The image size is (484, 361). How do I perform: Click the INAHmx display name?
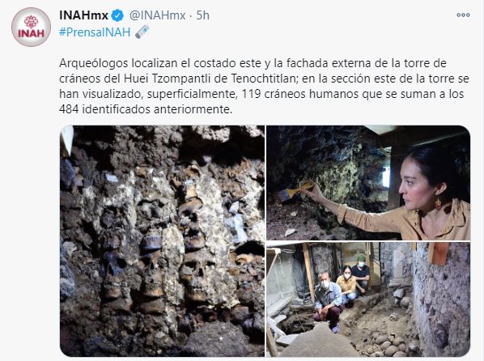coord(83,15)
